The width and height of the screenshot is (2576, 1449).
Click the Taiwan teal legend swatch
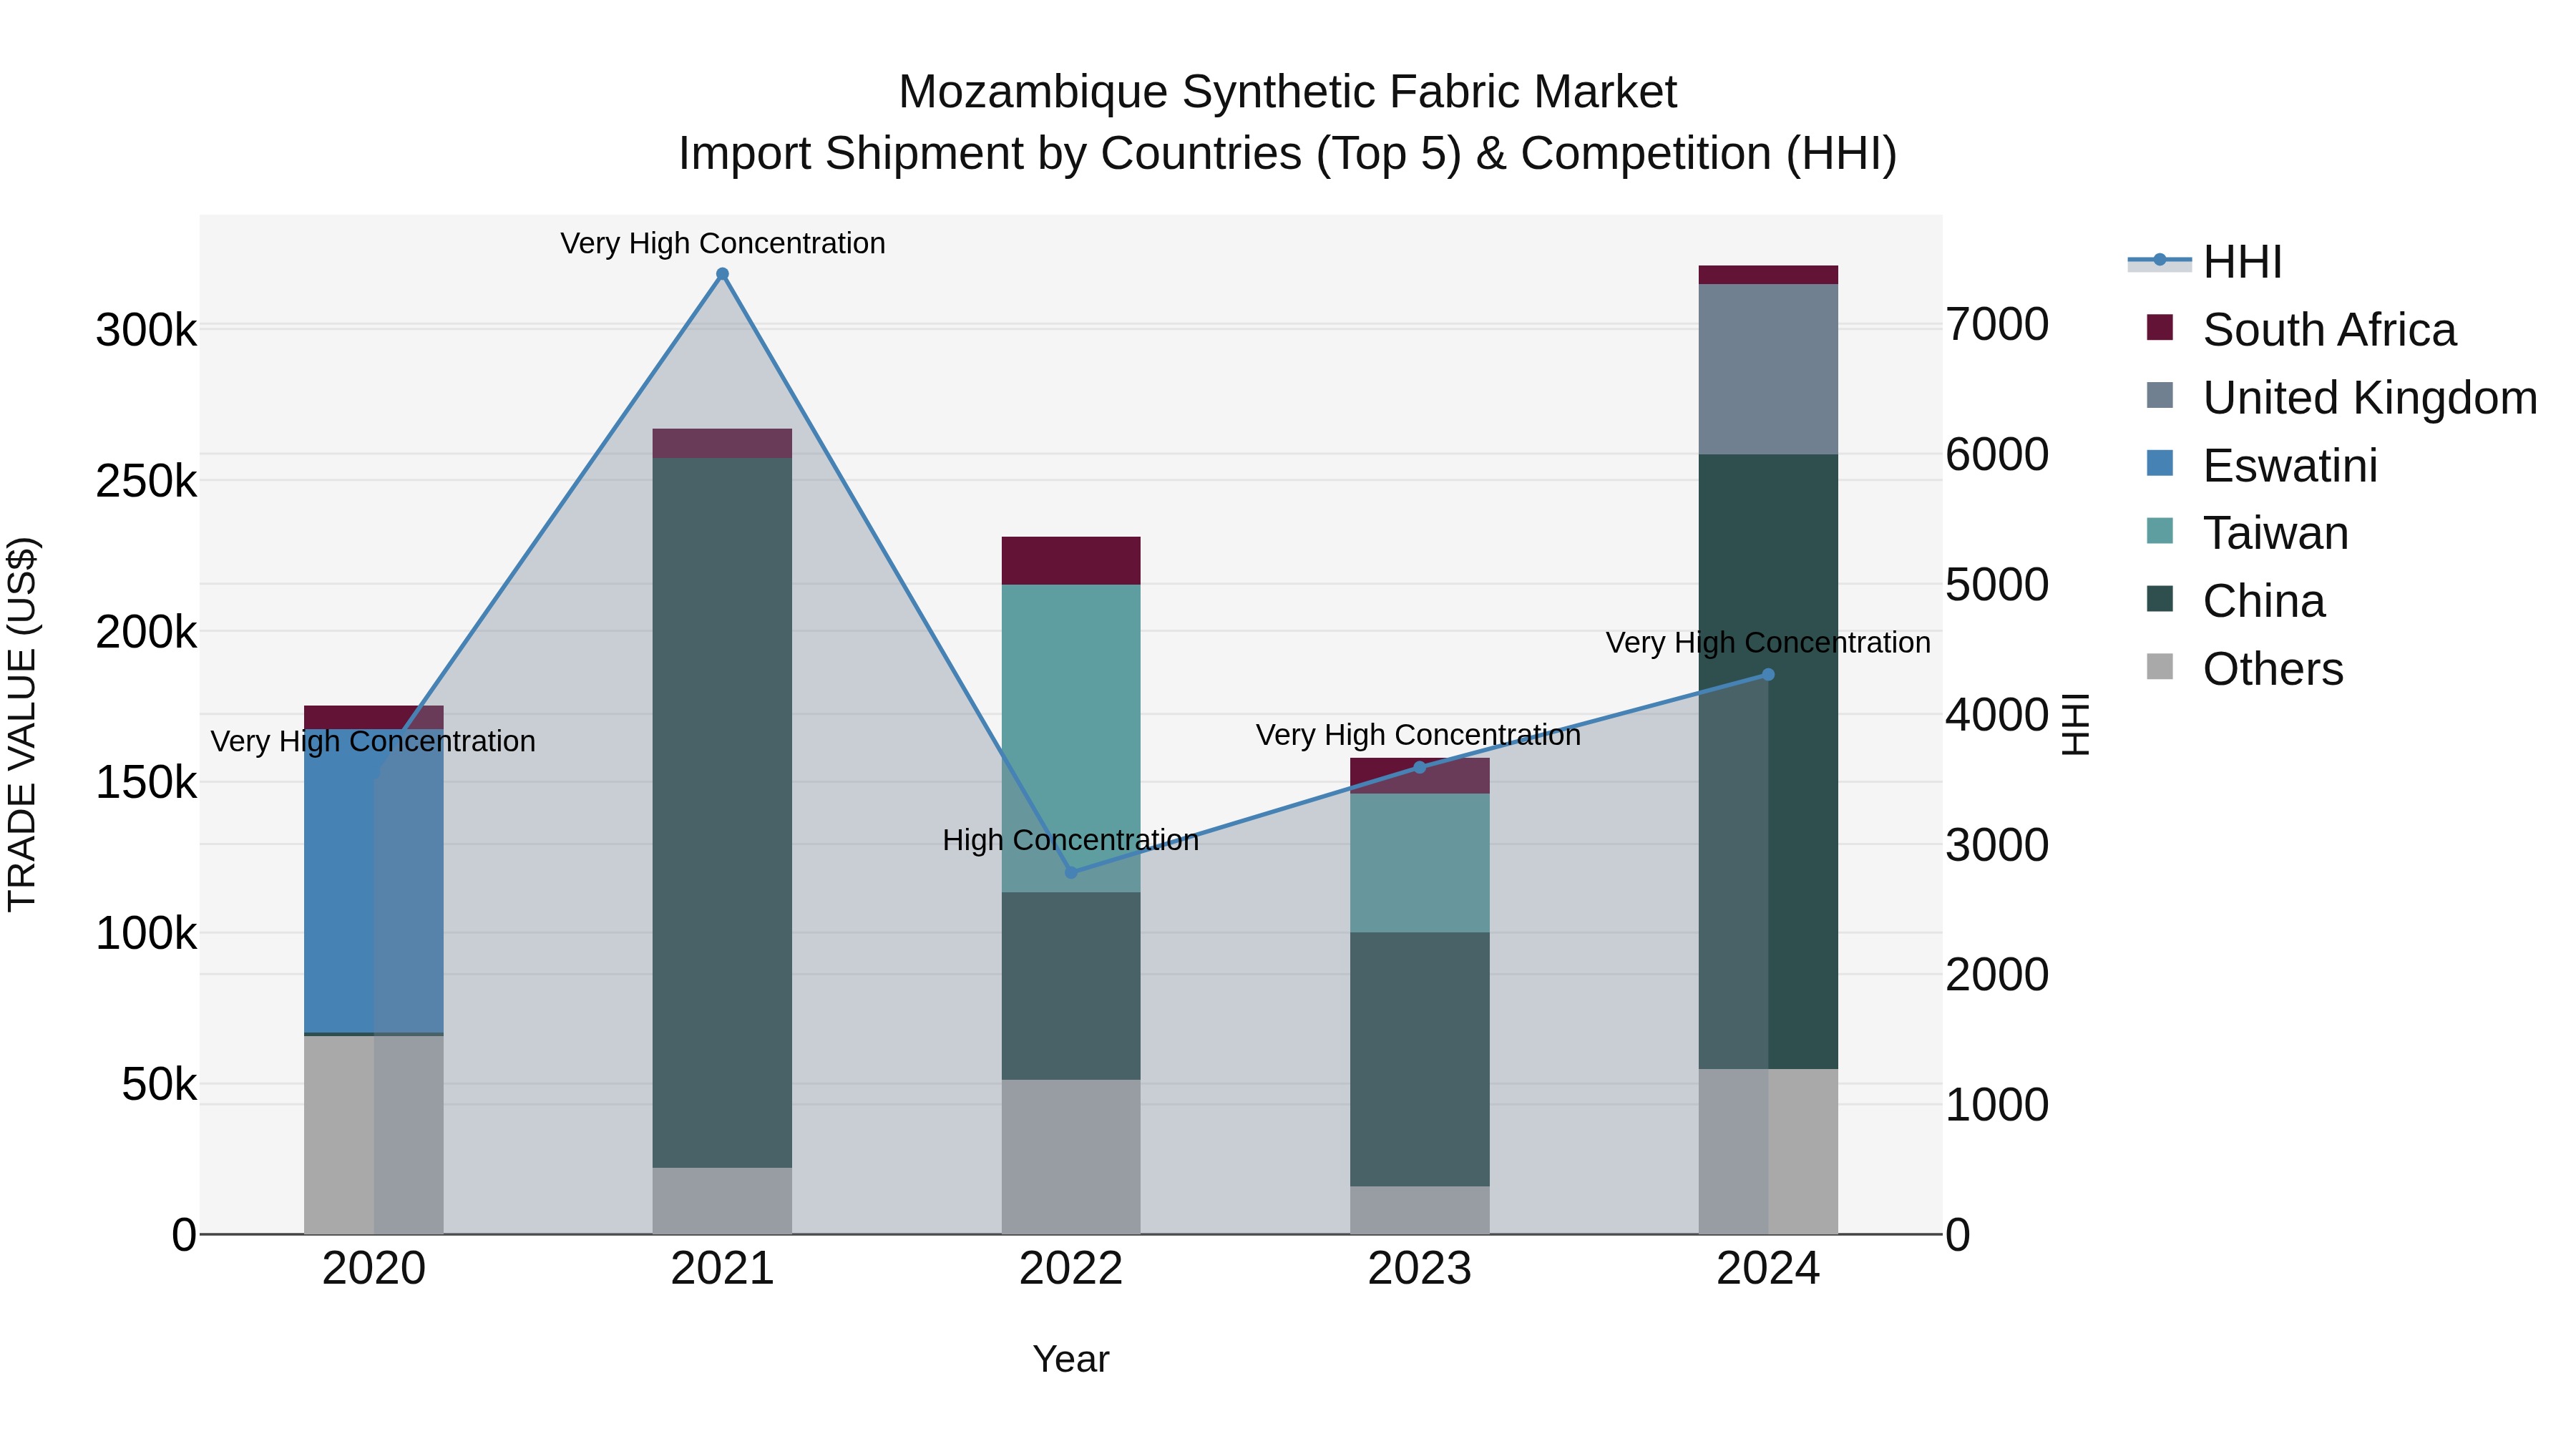[2160, 530]
